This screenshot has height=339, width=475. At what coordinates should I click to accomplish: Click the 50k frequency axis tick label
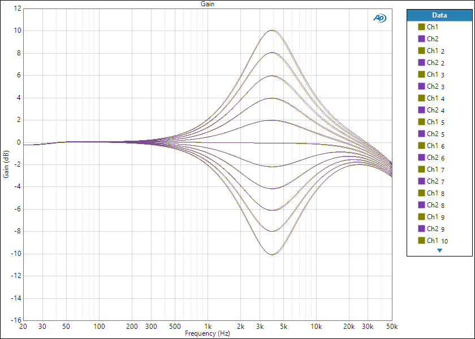(392, 327)
